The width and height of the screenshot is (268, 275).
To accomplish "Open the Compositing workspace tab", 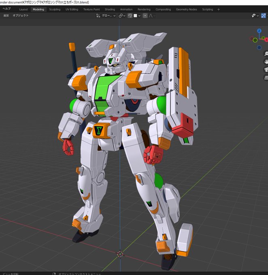I will (163, 9).
